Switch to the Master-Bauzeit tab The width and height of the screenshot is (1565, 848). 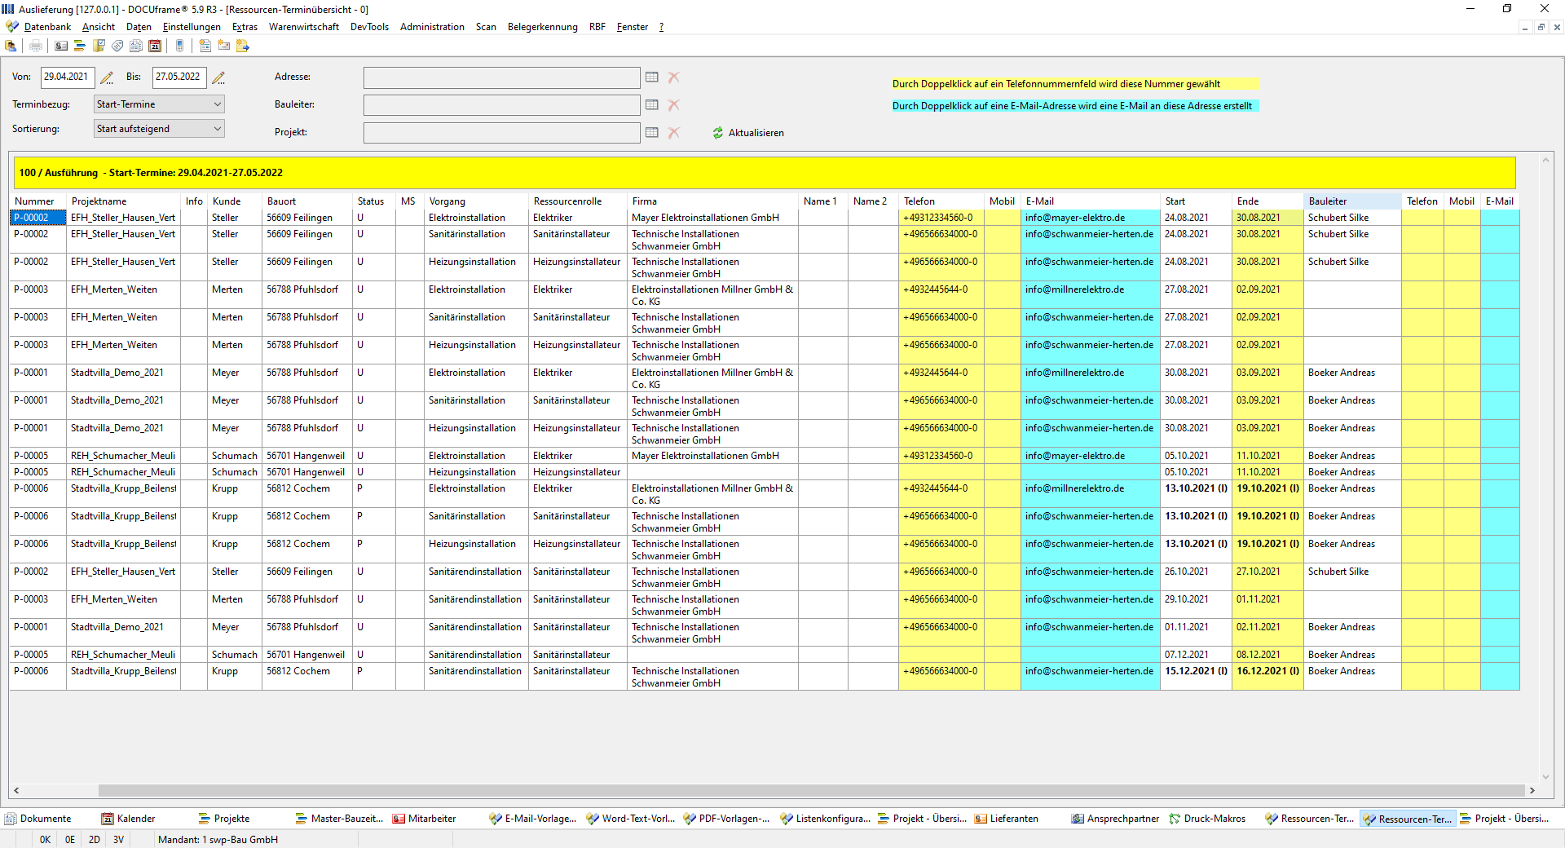point(339,819)
